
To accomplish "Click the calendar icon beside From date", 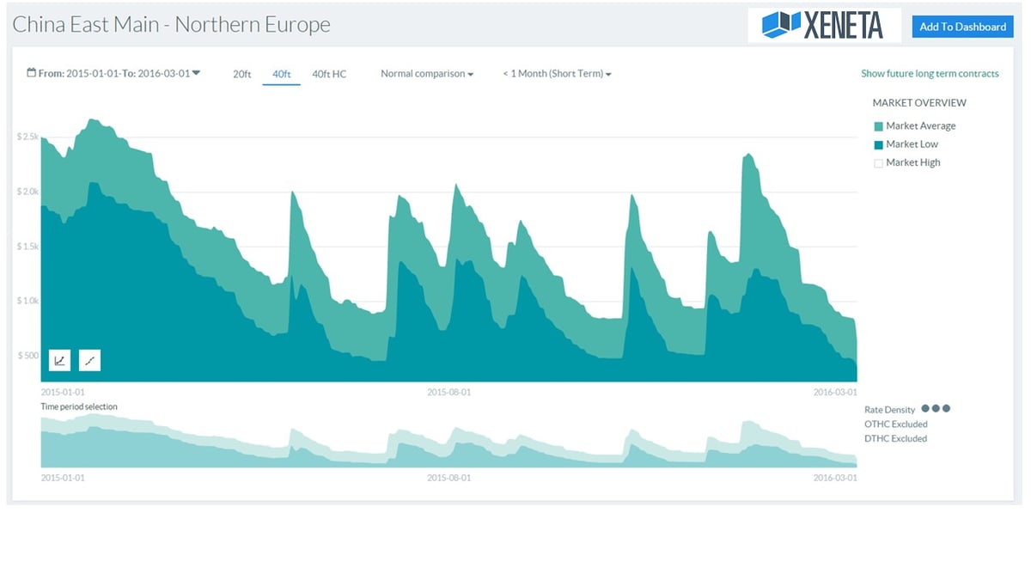I will click(x=32, y=73).
